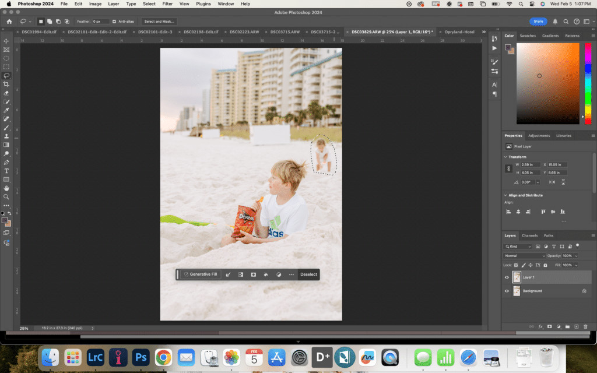Viewport: 597px width, 373px height.
Task: Open the Kind filter dropdown
Action: tap(518, 247)
